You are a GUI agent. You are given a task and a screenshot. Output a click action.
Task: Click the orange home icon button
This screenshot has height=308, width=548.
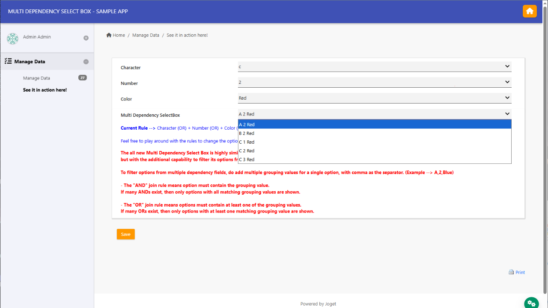pyautogui.click(x=530, y=11)
